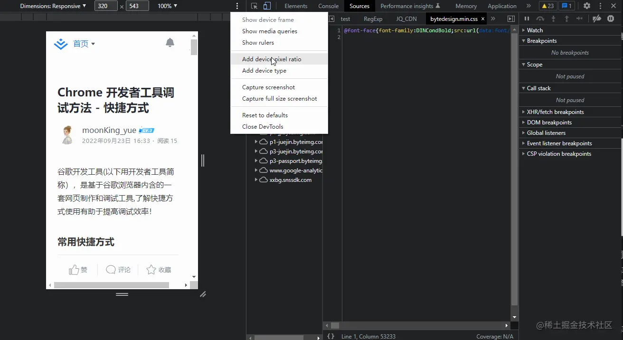Collapse the Call stack section
The image size is (623, 340).
click(x=570, y=88)
